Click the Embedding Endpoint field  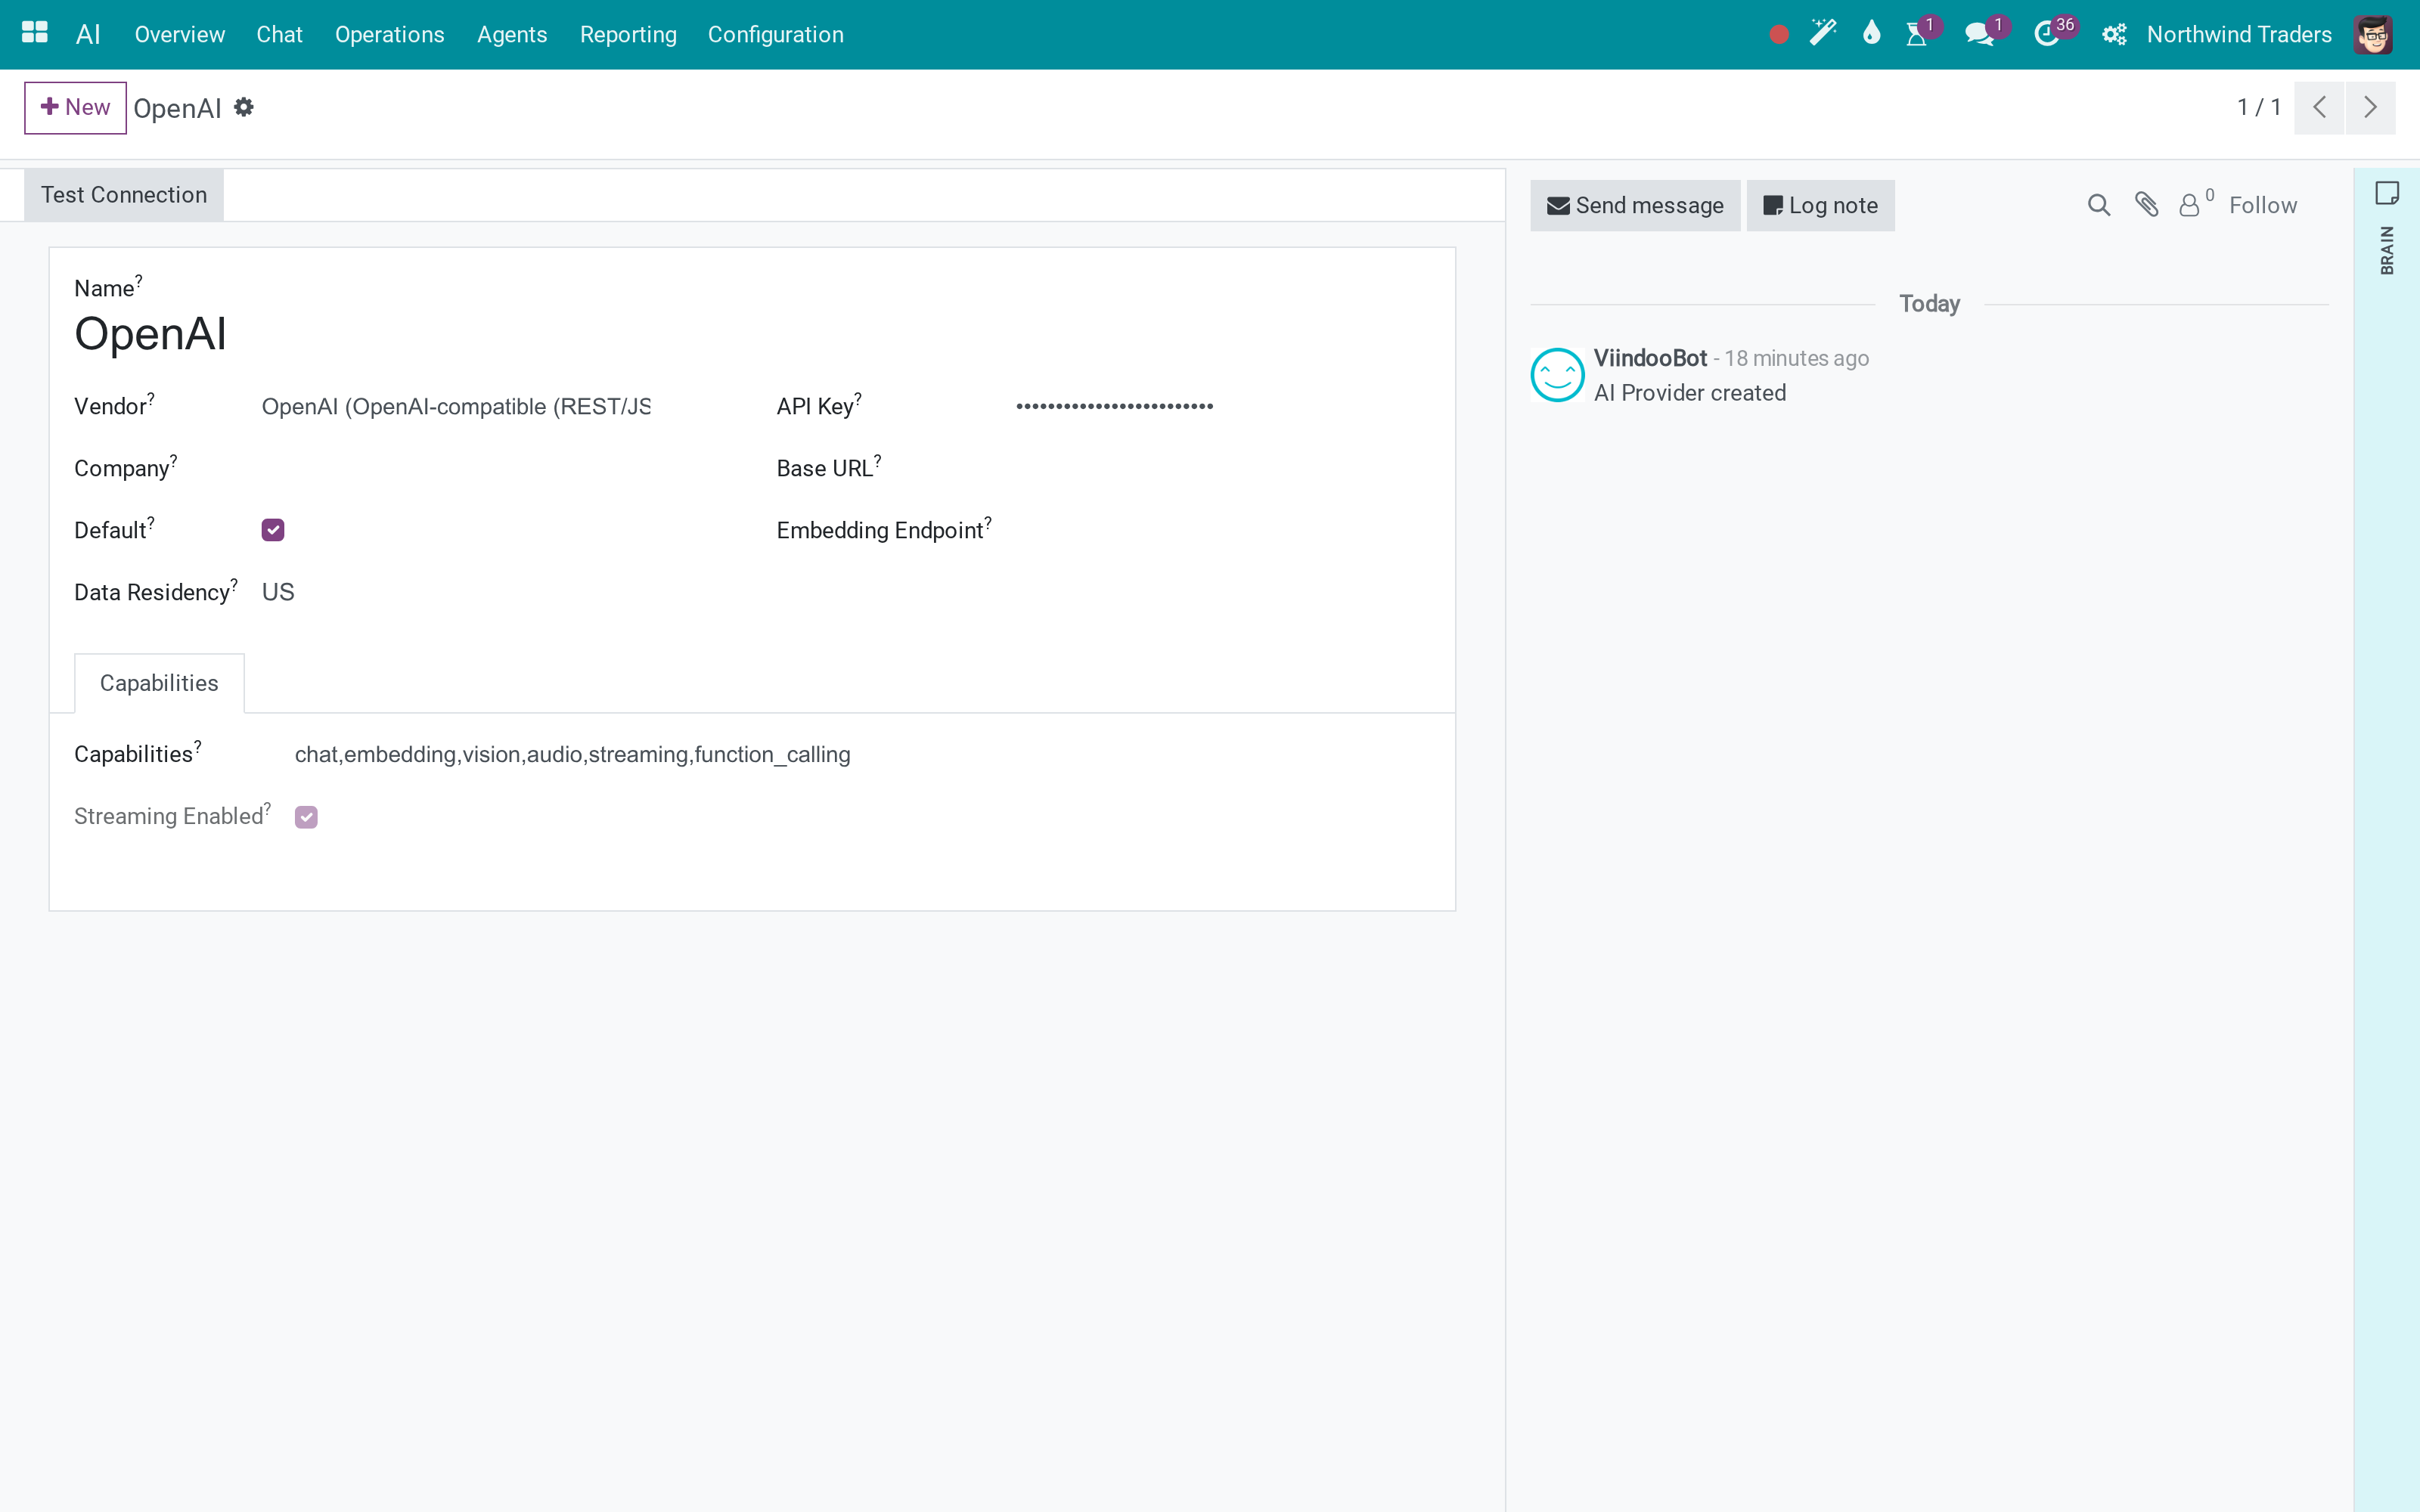(1223, 530)
